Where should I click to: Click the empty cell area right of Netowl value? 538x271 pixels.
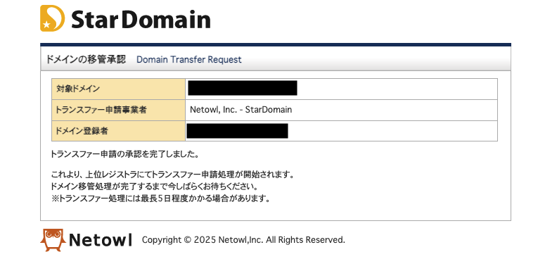(x=395, y=110)
